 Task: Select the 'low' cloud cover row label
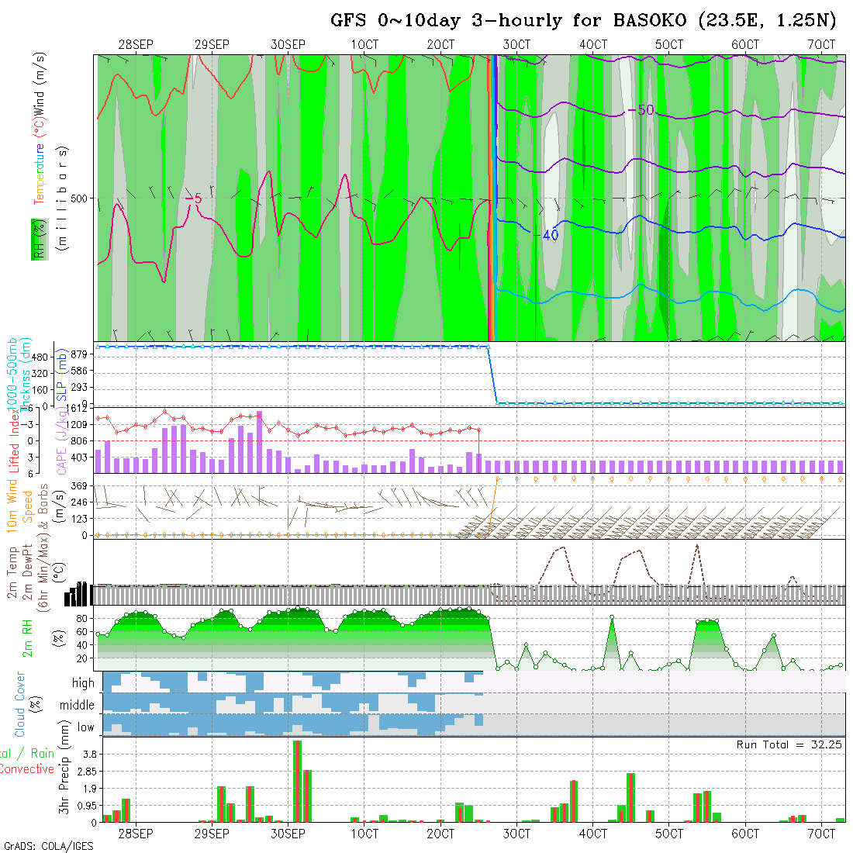click(x=85, y=727)
